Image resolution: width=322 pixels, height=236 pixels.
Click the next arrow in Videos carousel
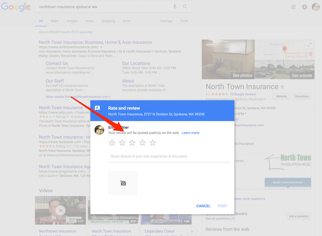click(x=192, y=232)
